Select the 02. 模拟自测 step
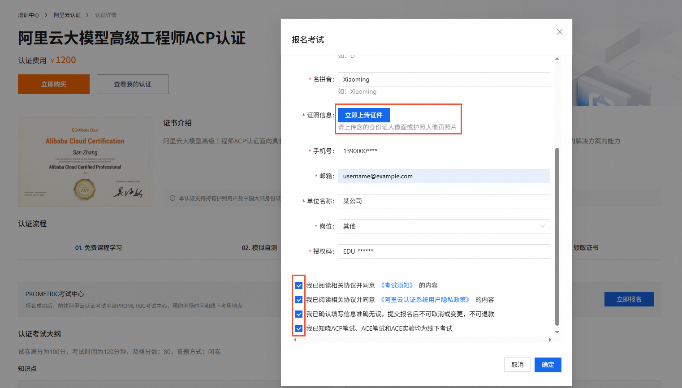 pyautogui.click(x=259, y=248)
